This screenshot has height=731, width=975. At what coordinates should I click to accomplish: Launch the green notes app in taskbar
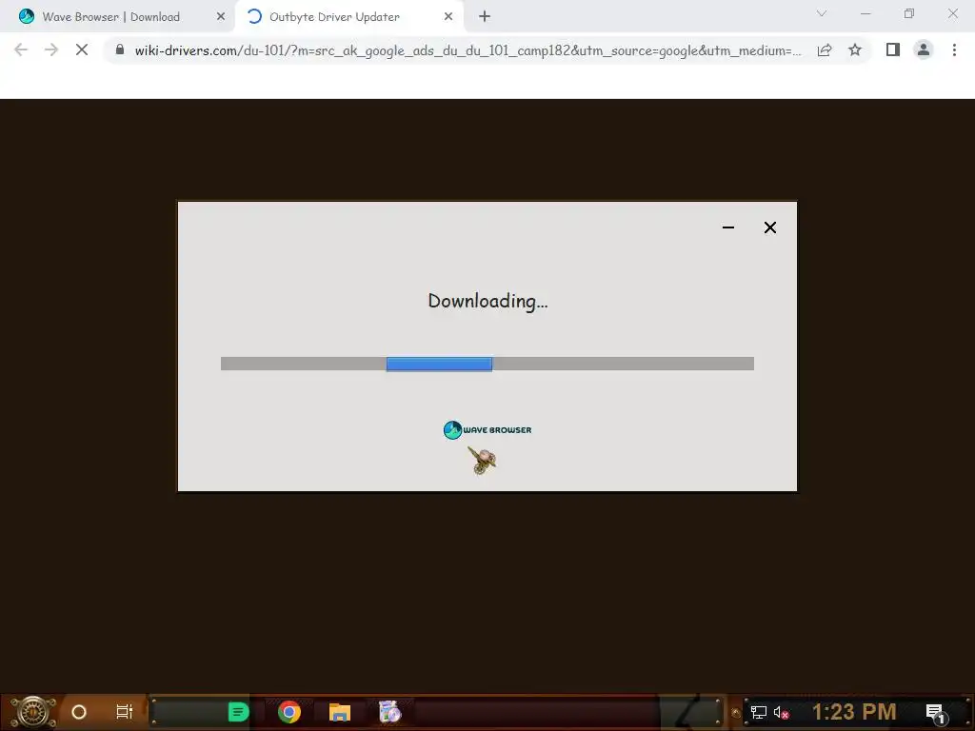[x=238, y=712]
